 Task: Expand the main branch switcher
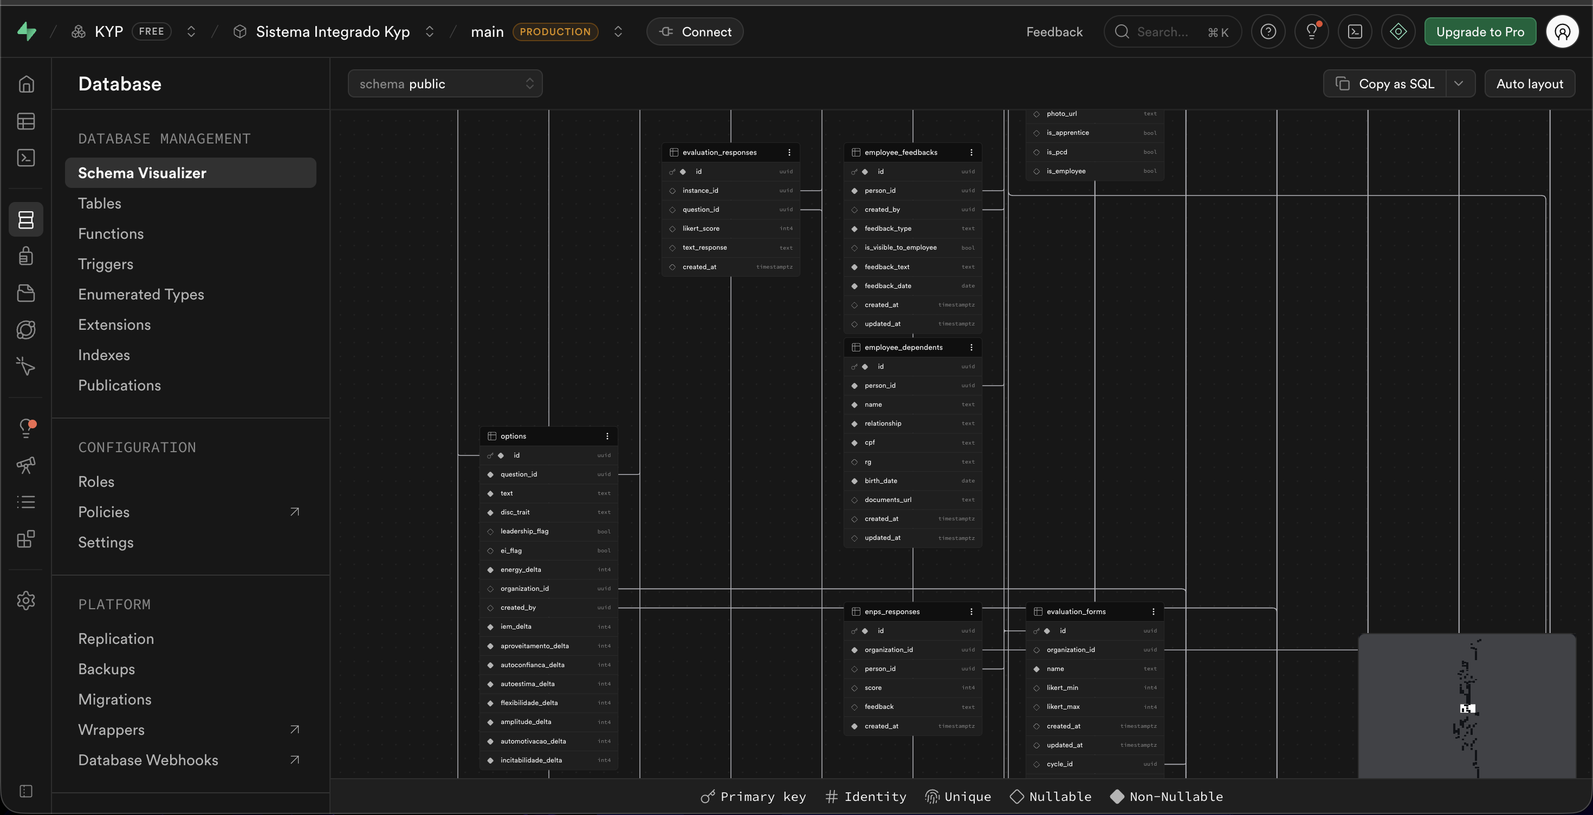click(x=618, y=31)
